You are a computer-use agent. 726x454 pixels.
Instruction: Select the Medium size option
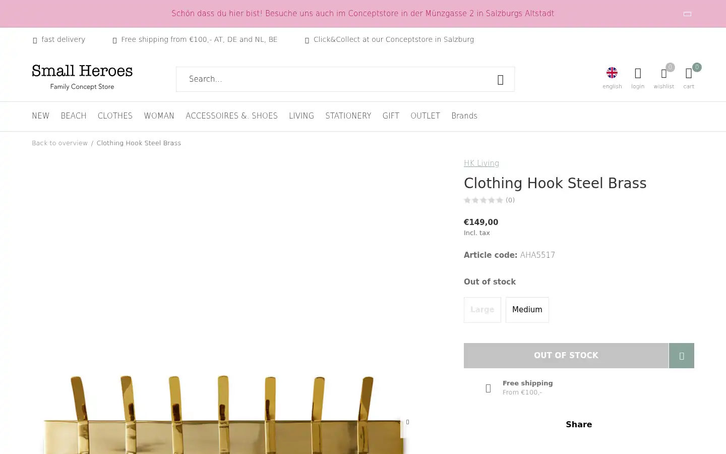pyautogui.click(x=527, y=310)
